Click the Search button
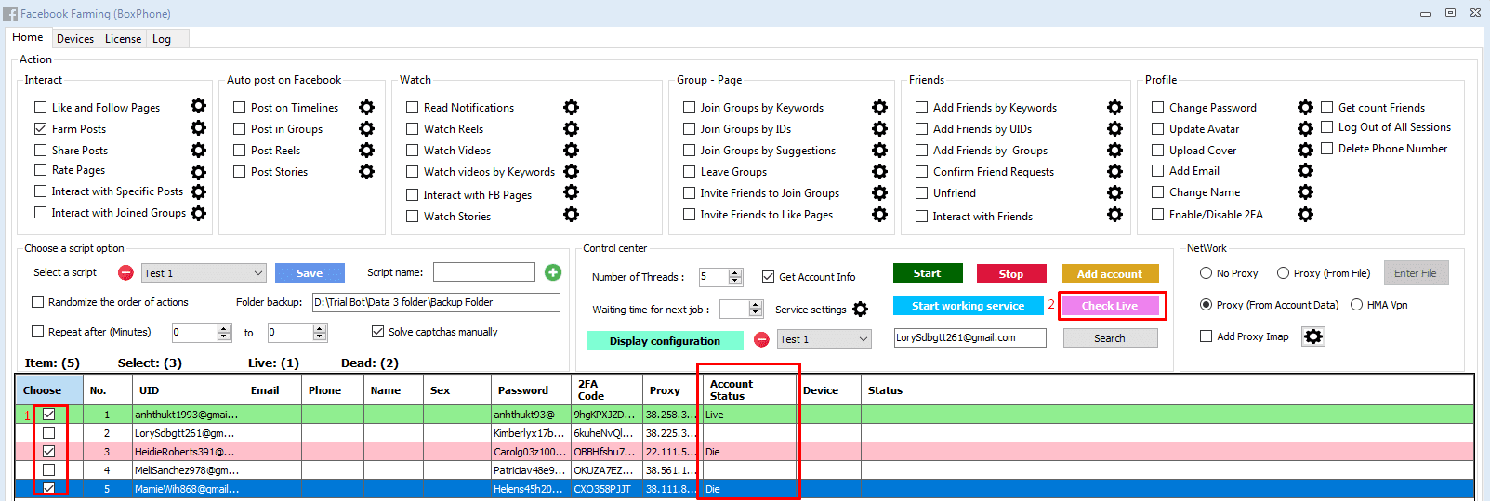 click(1110, 338)
